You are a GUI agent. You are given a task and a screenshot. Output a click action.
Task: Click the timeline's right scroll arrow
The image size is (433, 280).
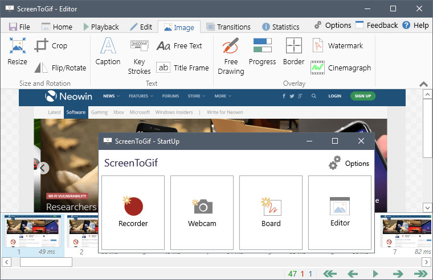[426, 262]
